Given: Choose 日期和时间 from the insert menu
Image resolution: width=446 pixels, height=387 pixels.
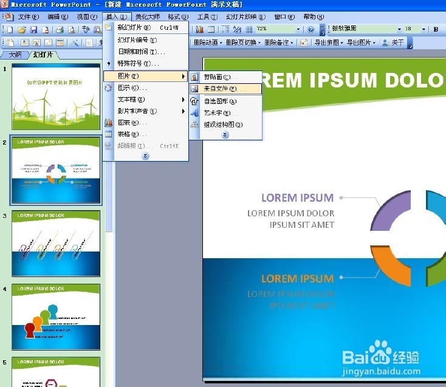Looking at the screenshot, I should coord(146,52).
